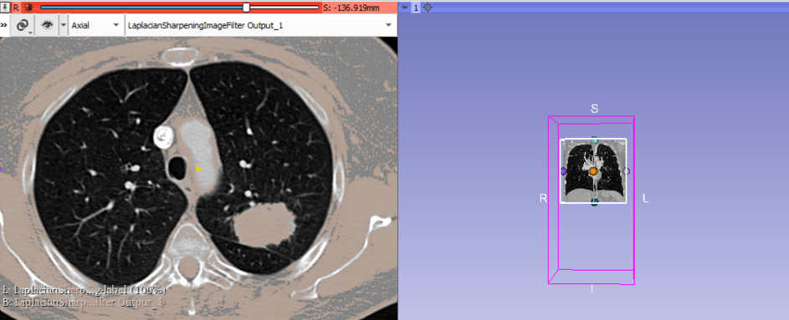Image resolution: width=789 pixels, height=320 pixels.
Task: Toggle the slice link chain icon
Action: coord(22,25)
